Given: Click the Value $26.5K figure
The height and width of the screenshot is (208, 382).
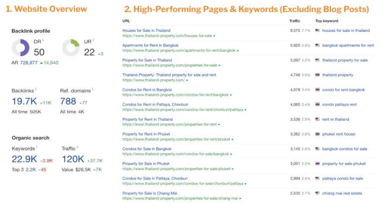Looking at the screenshot, I should coord(83,170).
